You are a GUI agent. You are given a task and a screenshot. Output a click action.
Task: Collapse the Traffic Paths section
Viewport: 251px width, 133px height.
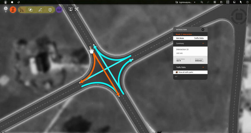pyautogui.click(x=203, y=67)
